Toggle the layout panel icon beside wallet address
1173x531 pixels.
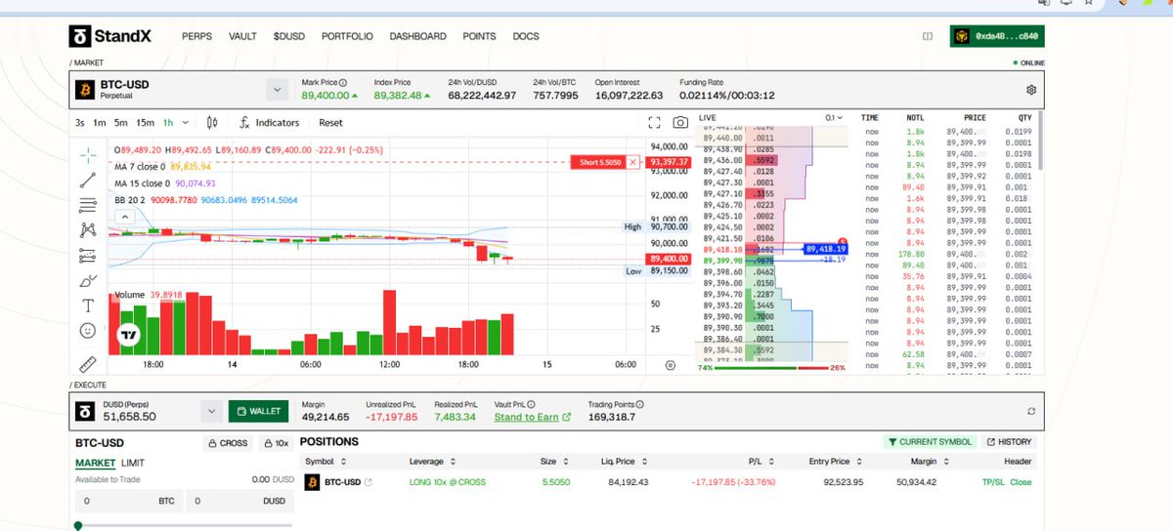click(928, 36)
